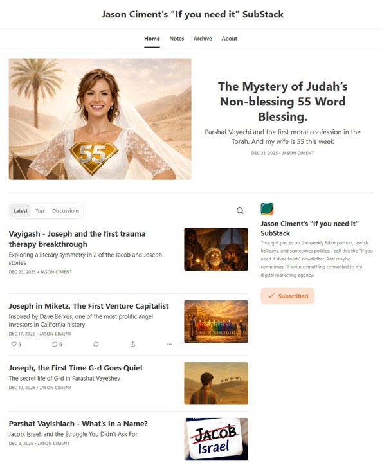382x463 pixels.
Task: Like the Joseph in Miketz post
Action: click(16, 344)
